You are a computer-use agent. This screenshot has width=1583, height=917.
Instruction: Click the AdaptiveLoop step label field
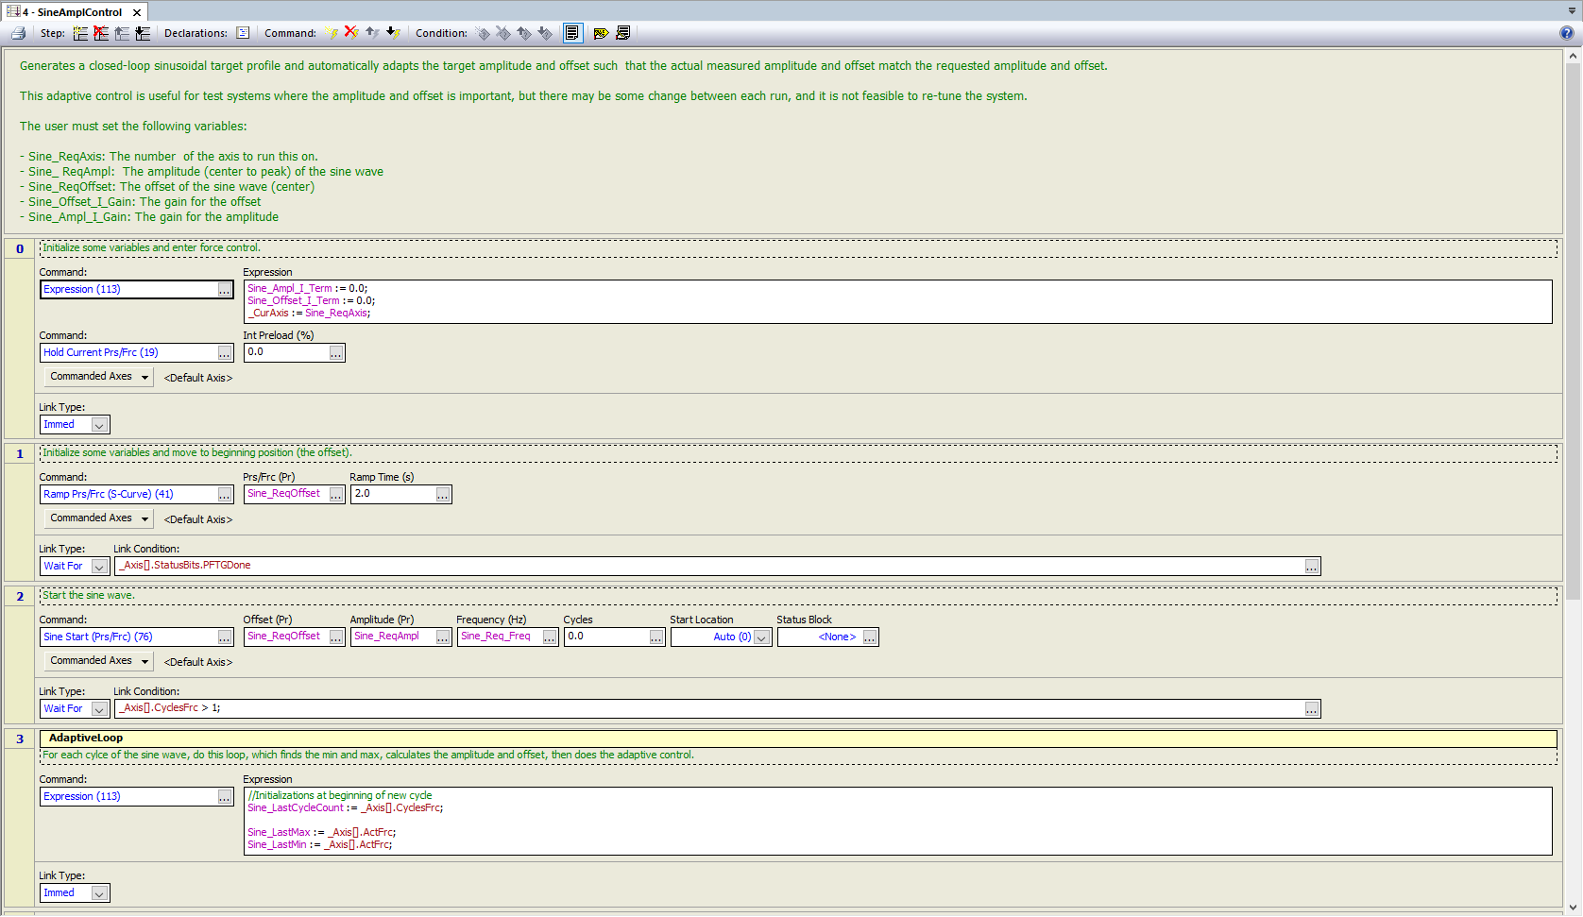pyautogui.click(x=796, y=739)
